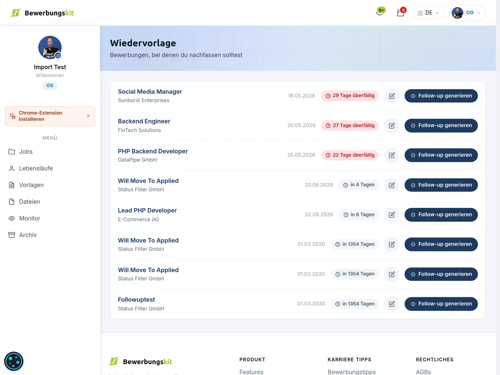500x375 pixels.
Task: Open the Lead PHP Developer application
Action: (x=147, y=210)
